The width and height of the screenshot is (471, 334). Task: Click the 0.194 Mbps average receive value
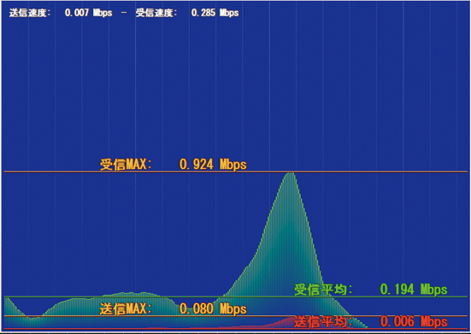[414, 290]
